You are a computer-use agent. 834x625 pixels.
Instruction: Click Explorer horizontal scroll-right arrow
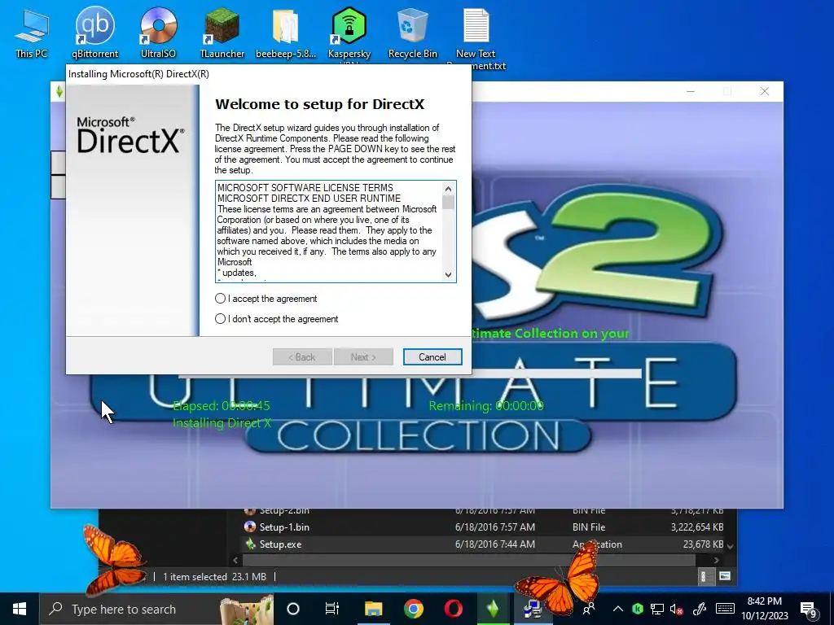coord(716,560)
